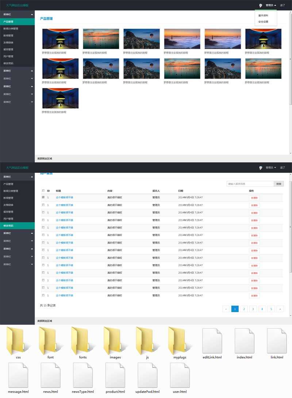Open the images folder
Viewport: 292px width, 398px height.
[x=115, y=341]
